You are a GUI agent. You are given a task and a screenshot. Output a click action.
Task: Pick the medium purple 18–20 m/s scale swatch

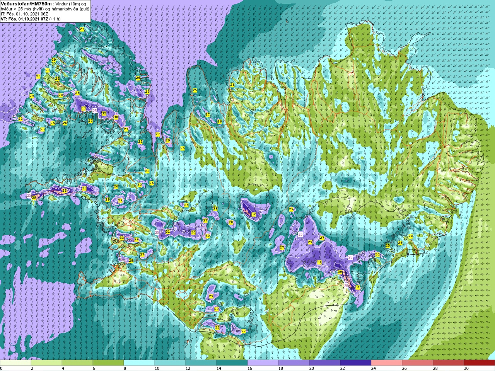point(294,363)
